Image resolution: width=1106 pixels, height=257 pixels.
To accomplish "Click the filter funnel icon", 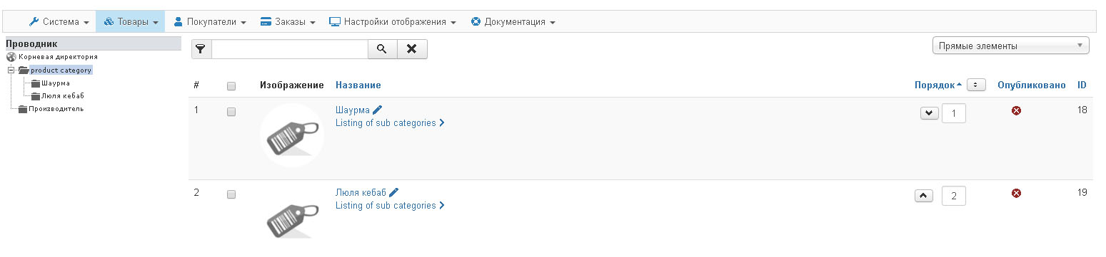I will (201, 49).
